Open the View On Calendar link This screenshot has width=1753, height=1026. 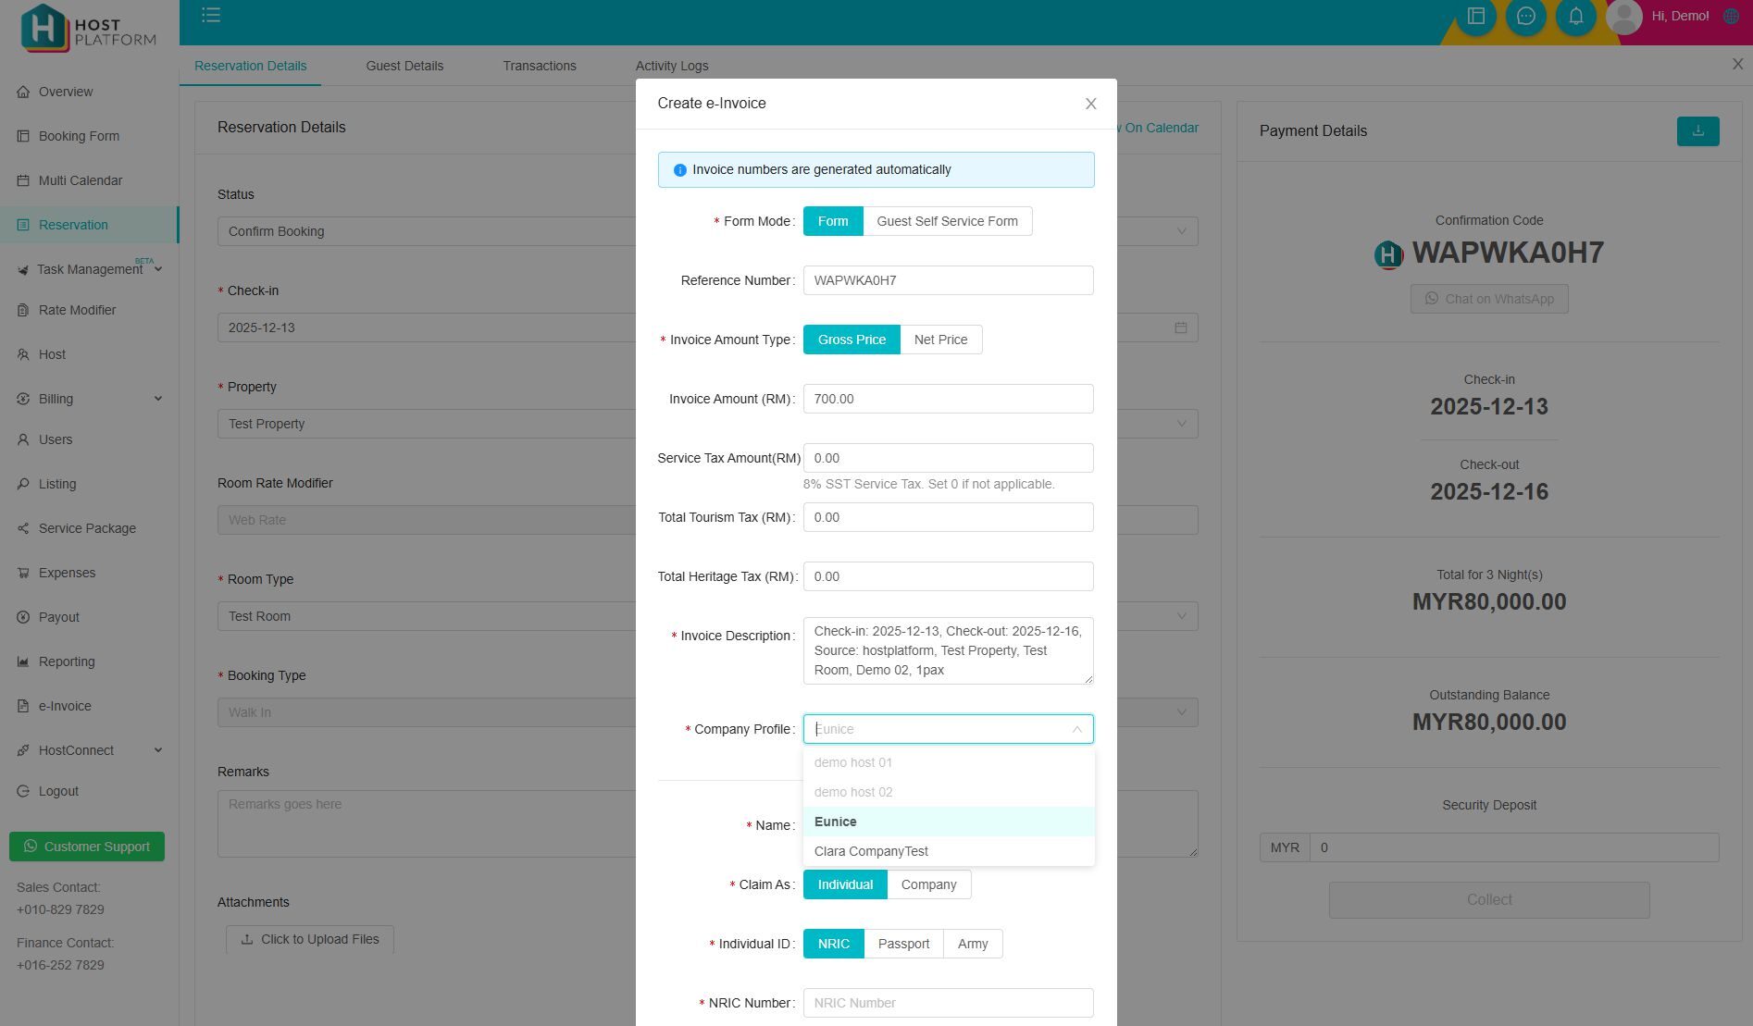coord(1159,128)
